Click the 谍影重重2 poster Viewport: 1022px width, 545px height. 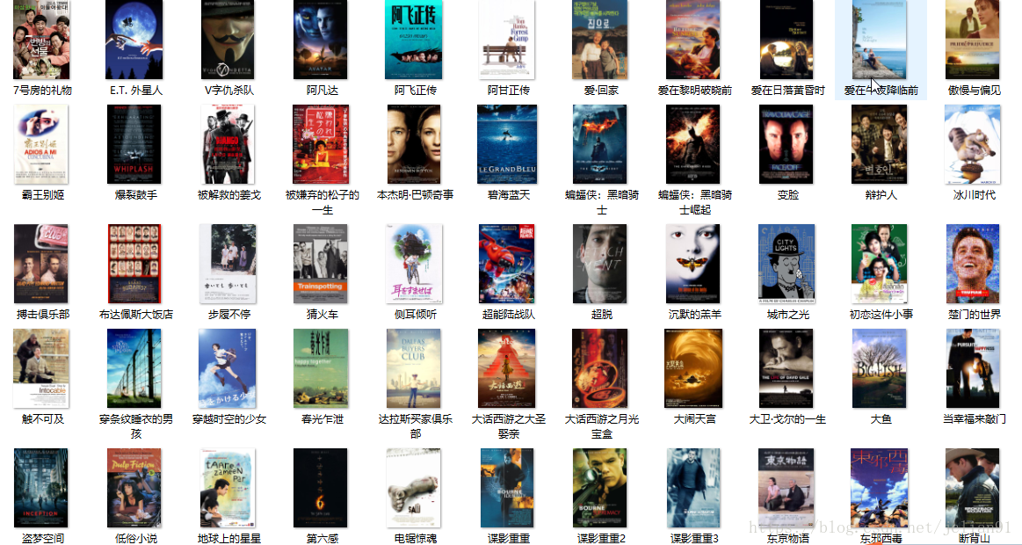coord(599,488)
